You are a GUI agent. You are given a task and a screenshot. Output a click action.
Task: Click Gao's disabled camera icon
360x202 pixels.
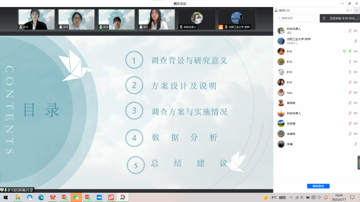[356, 93]
